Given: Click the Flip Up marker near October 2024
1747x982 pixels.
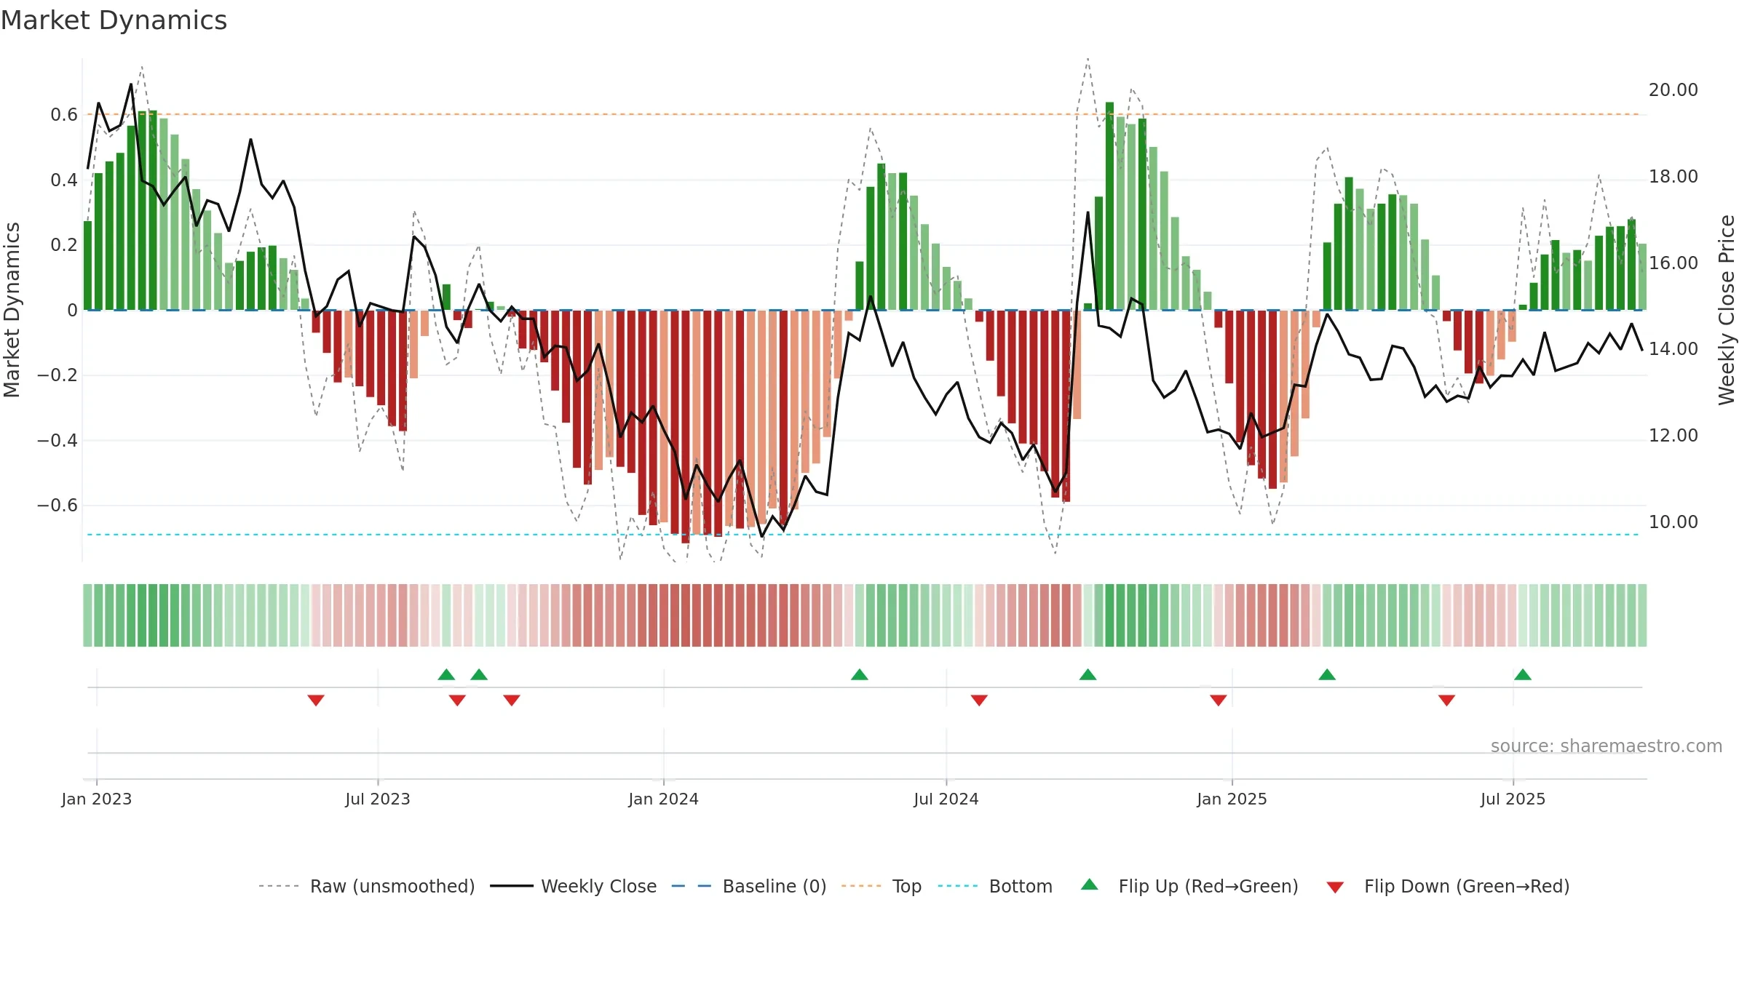Looking at the screenshot, I should coord(1088,674).
